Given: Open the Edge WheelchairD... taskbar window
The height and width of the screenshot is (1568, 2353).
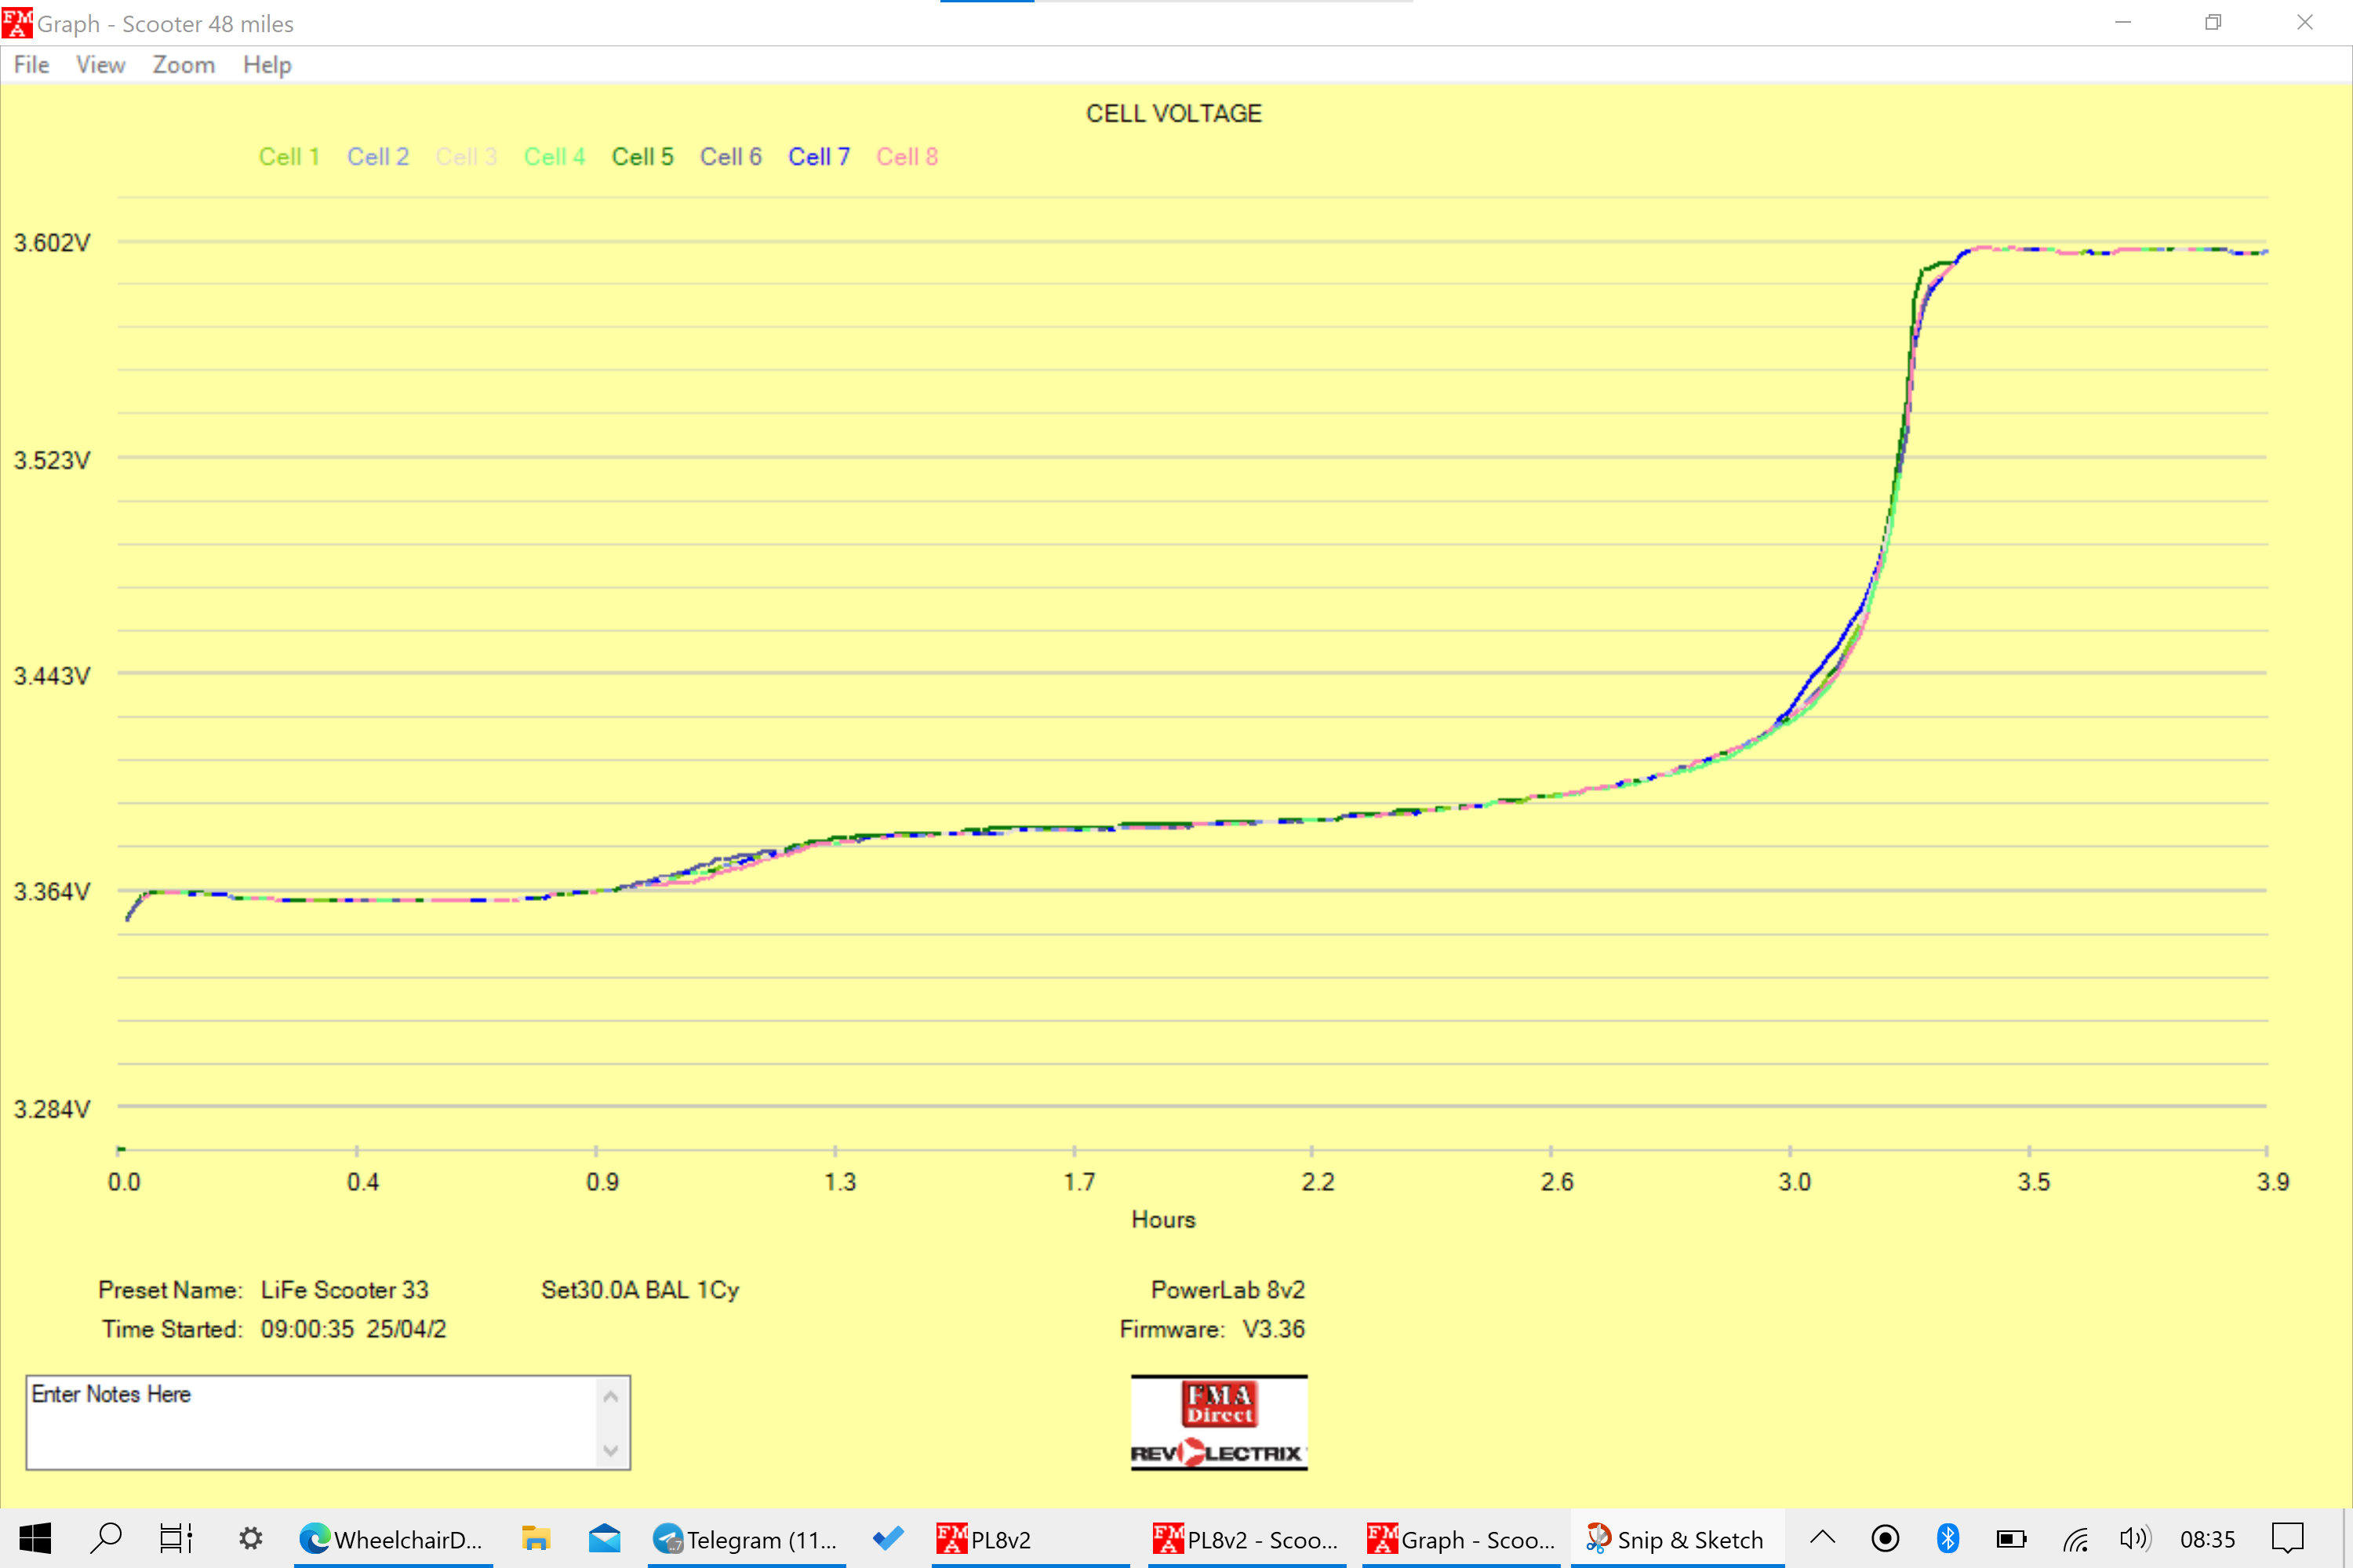Looking at the screenshot, I should (392, 1539).
